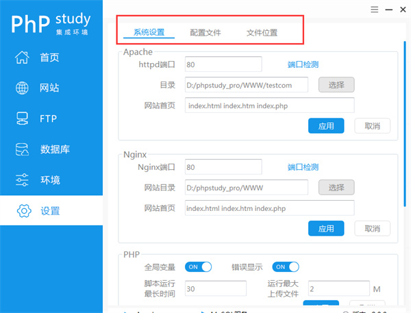
Task: Click the PhP study logo
Action: click(x=51, y=23)
